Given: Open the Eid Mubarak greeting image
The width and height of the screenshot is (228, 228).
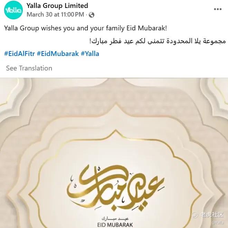Looking at the screenshot, I should [114, 153].
